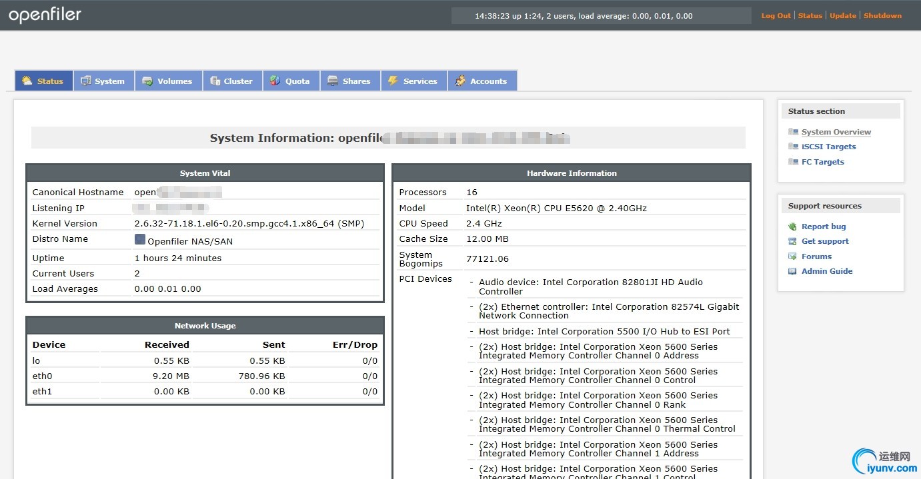Image resolution: width=921 pixels, height=479 pixels.
Task: Click the Get support link
Action: click(x=825, y=241)
